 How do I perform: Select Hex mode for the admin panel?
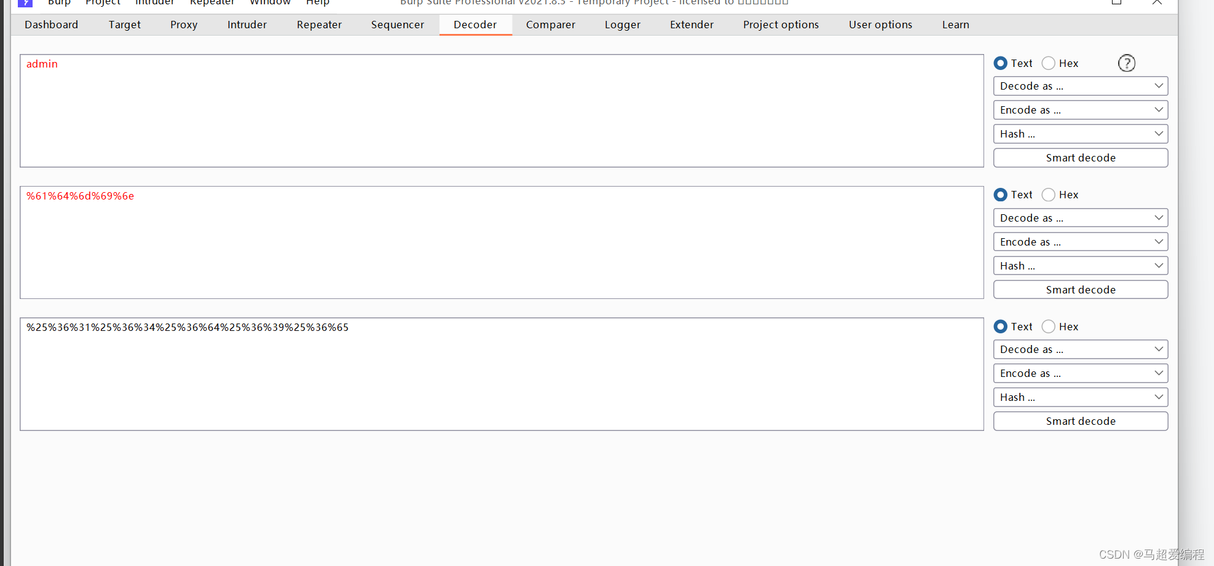[1048, 63]
